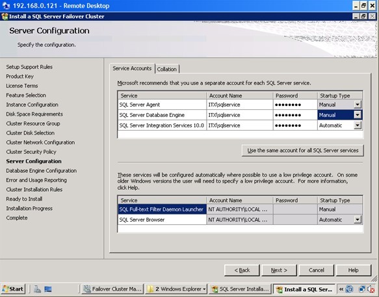This screenshot has height=297, width=379.
Task: Open Help for this page
Action: click(x=353, y=270)
